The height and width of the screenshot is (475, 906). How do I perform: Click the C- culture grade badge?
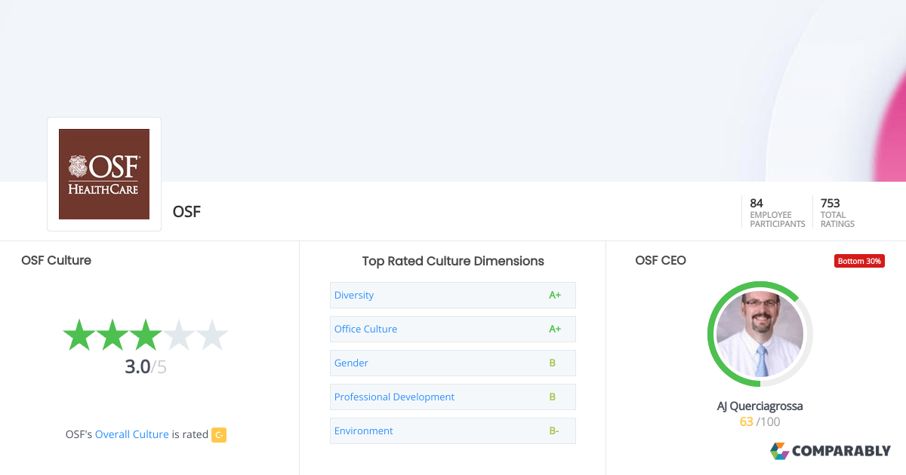219,434
